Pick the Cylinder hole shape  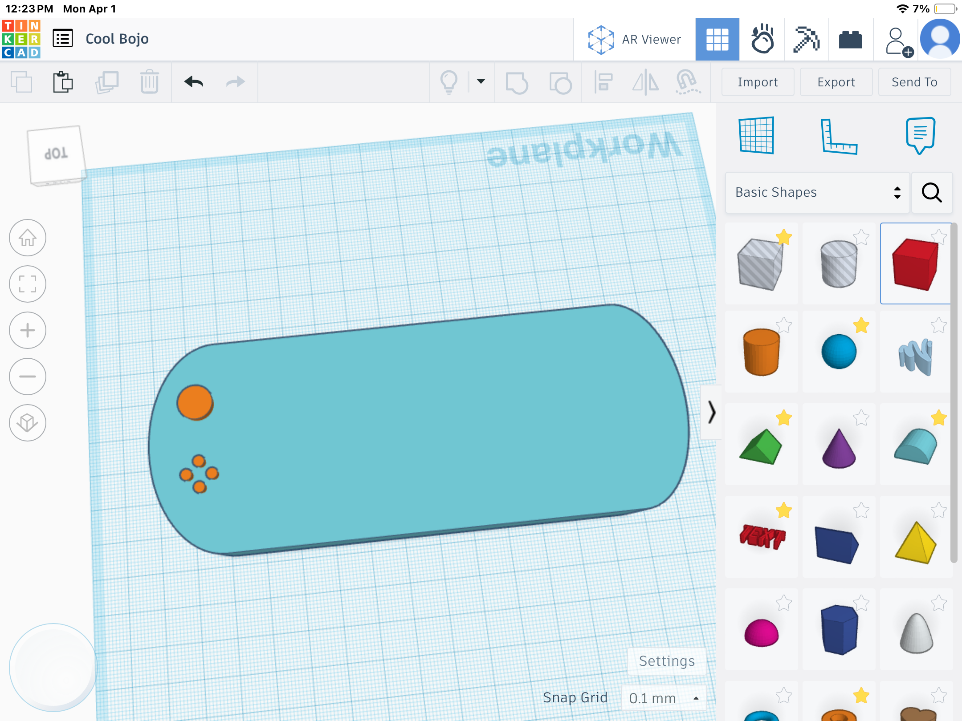[x=839, y=263]
